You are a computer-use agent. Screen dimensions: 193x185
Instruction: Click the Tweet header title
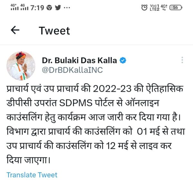[x=54, y=31]
